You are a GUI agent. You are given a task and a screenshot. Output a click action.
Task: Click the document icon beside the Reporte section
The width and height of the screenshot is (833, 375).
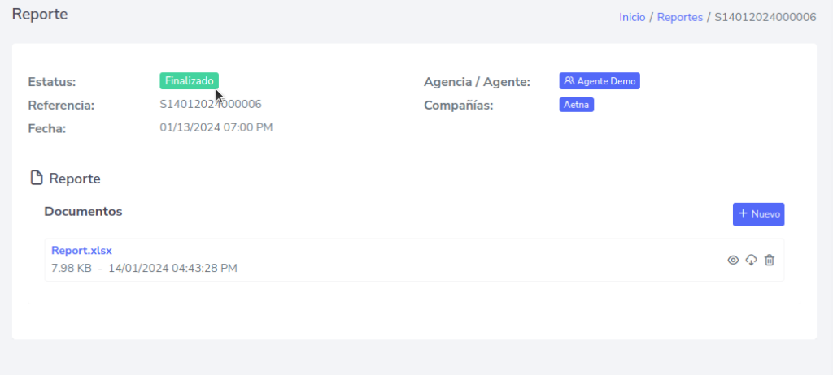point(36,178)
